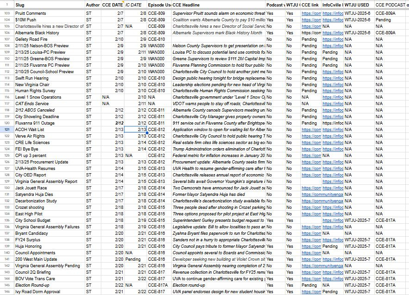
Task: Select the CCE DATE column header
Action: (112, 5)
